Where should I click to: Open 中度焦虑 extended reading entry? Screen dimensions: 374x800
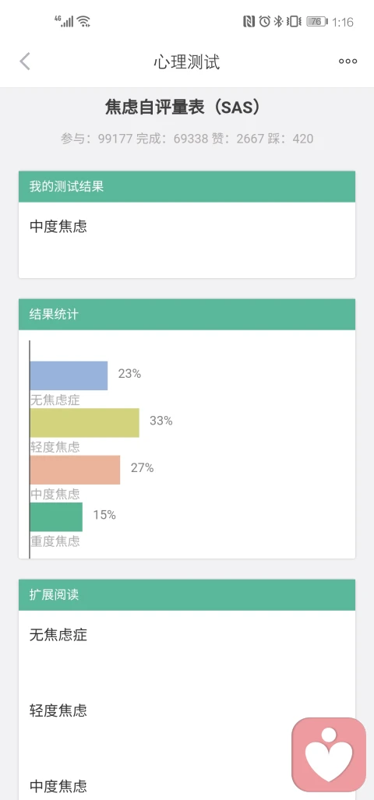(58, 786)
